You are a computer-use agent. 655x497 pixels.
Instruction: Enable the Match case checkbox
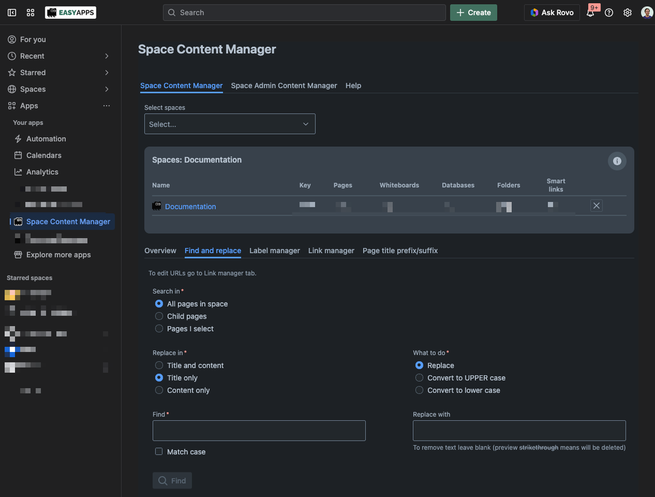(x=159, y=452)
